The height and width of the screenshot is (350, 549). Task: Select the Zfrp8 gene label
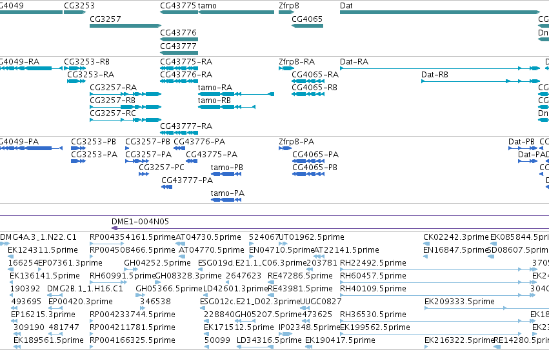tap(289, 6)
